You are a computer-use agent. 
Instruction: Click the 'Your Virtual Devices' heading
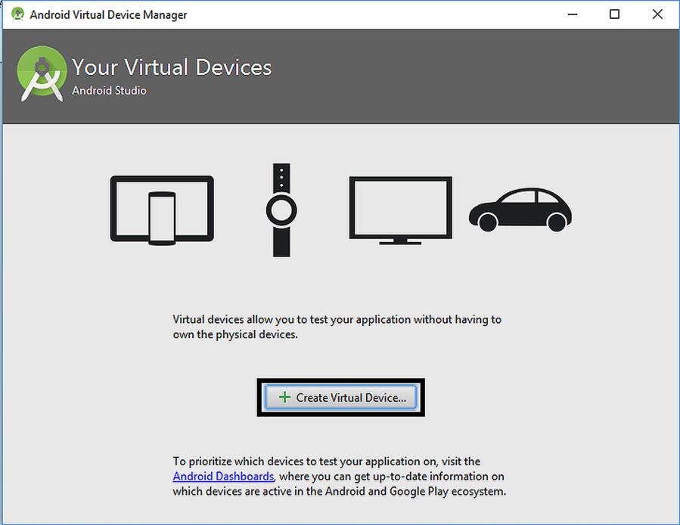coord(172,67)
